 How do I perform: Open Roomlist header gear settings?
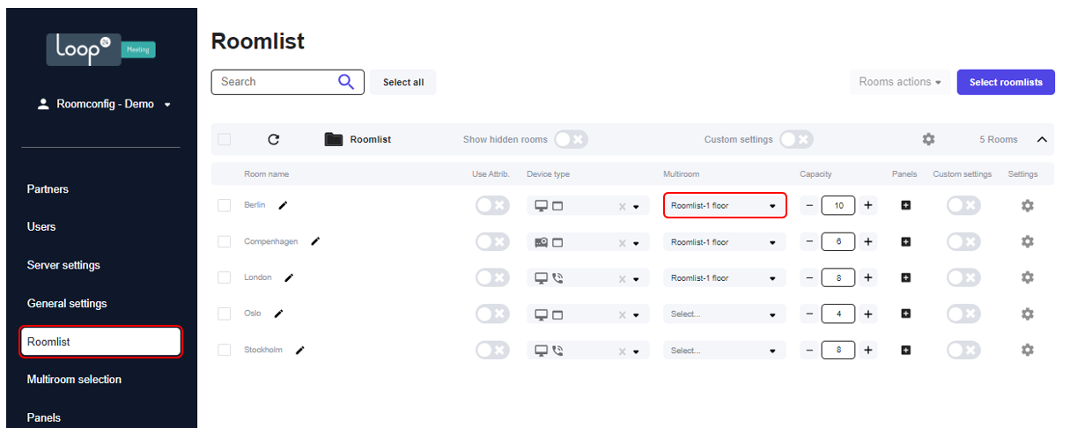(x=928, y=139)
